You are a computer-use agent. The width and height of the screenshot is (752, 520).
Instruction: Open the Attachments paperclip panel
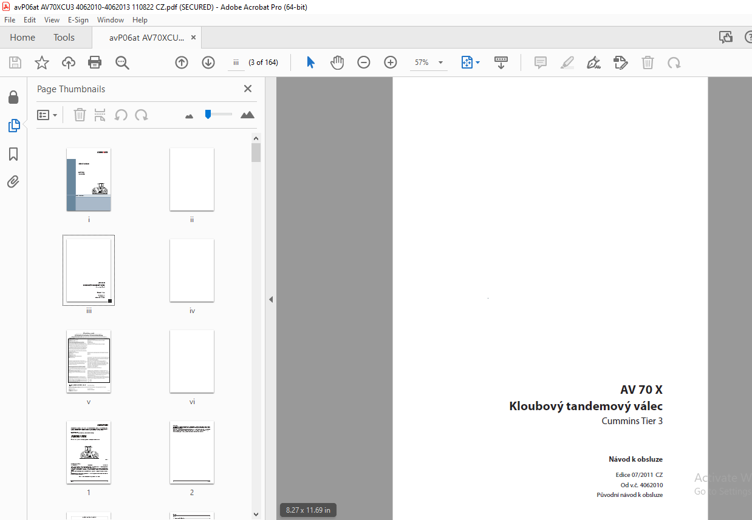[x=13, y=181]
